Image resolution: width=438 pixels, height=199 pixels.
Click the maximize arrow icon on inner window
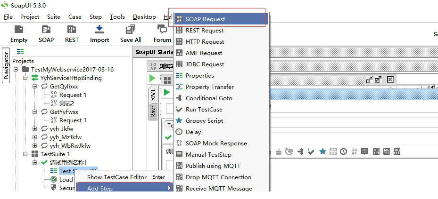coord(378,80)
